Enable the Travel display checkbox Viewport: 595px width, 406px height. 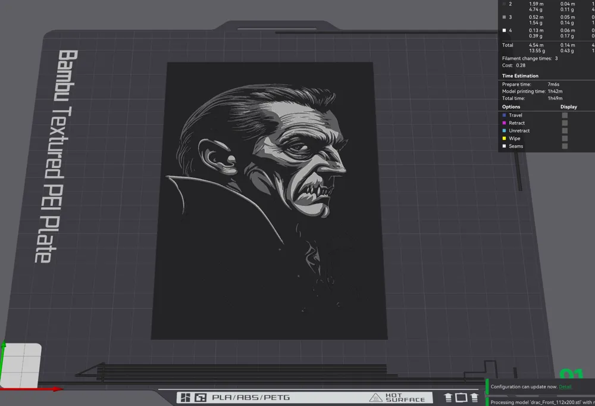point(565,115)
